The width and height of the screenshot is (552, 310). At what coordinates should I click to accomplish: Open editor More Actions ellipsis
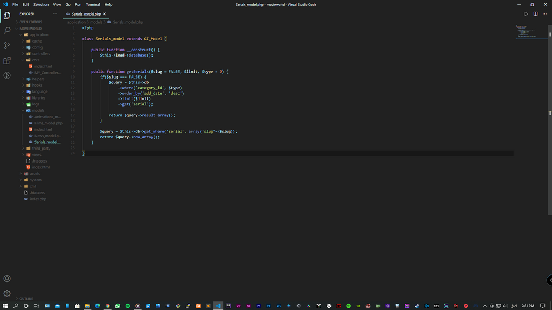[544, 14]
